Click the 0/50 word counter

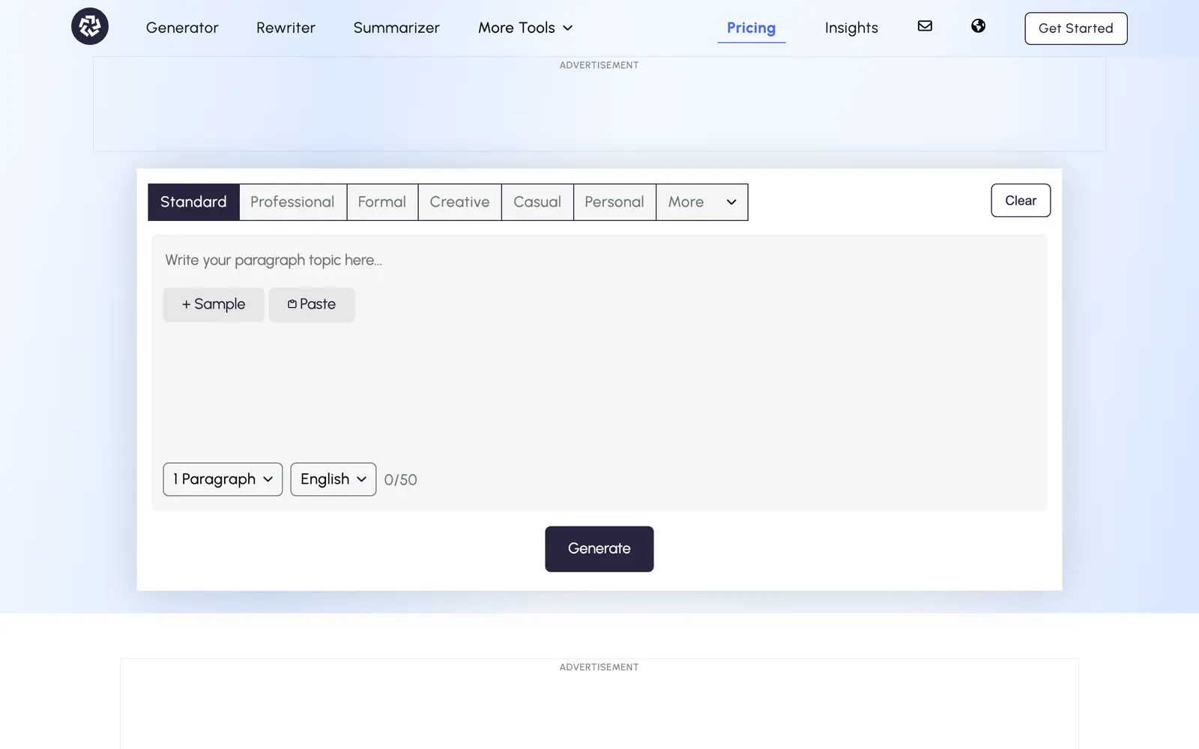(x=401, y=480)
